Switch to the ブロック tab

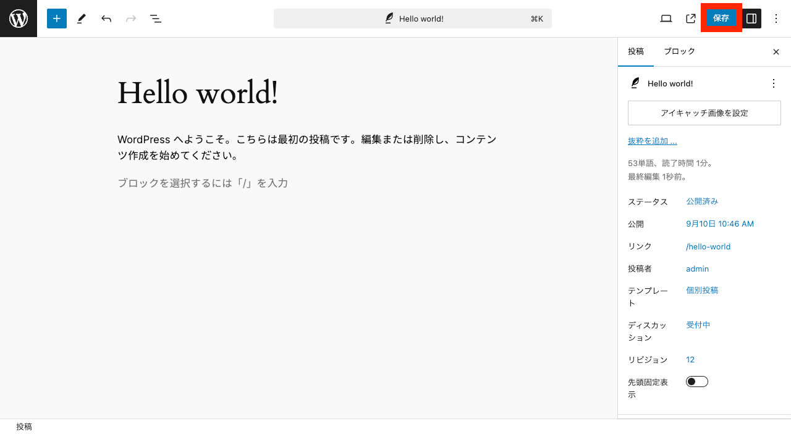[680, 52]
